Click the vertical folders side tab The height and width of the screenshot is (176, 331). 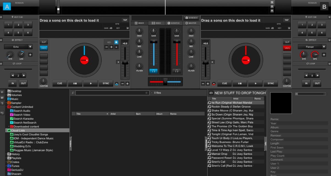point(71,144)
